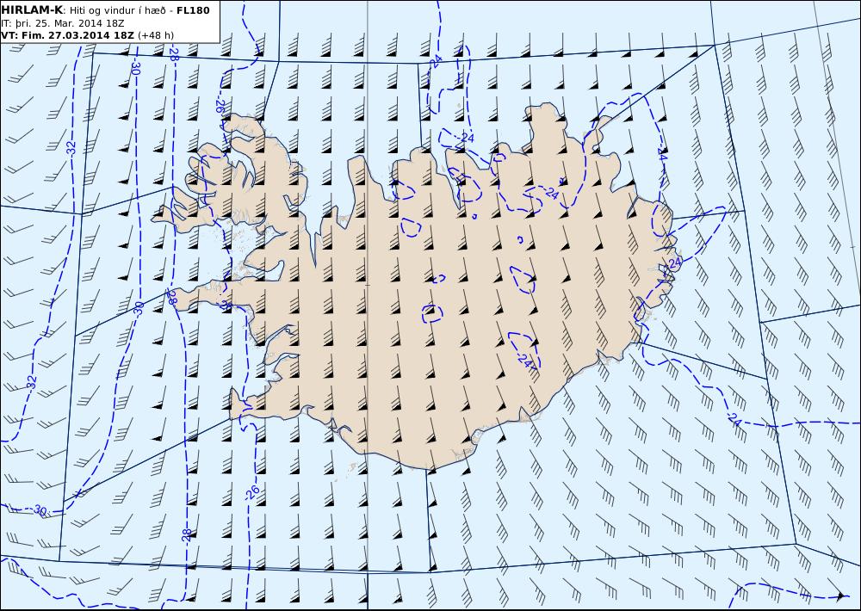Click the "(+48 h)" forecast offset text
Viewport: 861px width, 611px height.
[156, 35]
